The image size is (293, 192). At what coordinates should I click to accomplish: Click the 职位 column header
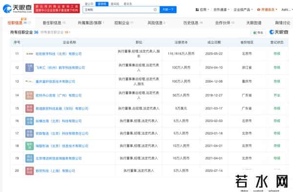pyautogui.click(x=139, y=42)
